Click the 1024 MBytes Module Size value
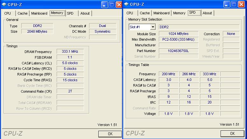Viewport: 247px width, 139px height. [179, 34]
